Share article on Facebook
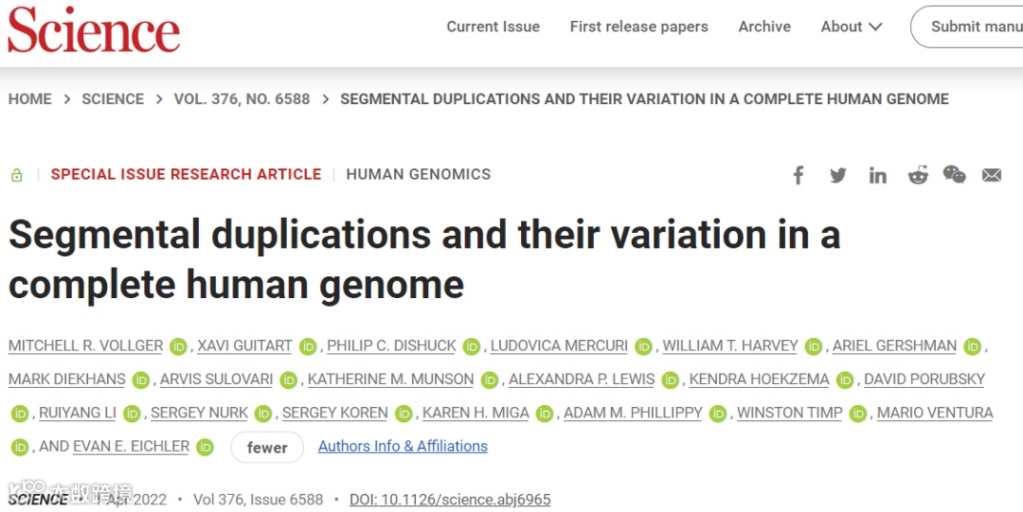Screen dimensions: 1023x512 click(799, 175)
